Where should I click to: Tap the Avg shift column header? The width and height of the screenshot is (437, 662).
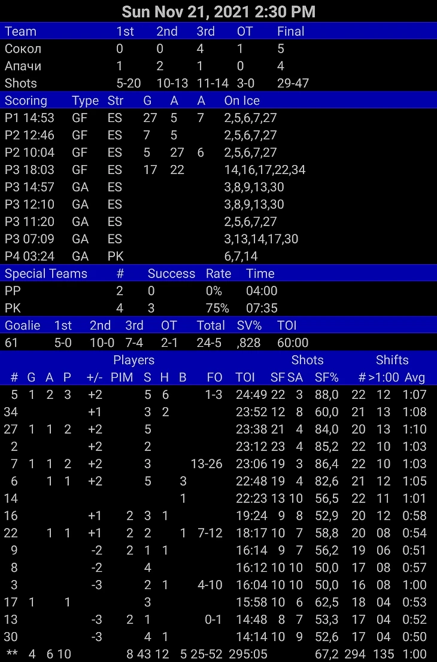click(414, 377)
